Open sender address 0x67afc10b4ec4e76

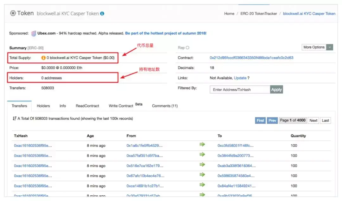(145, 176)
